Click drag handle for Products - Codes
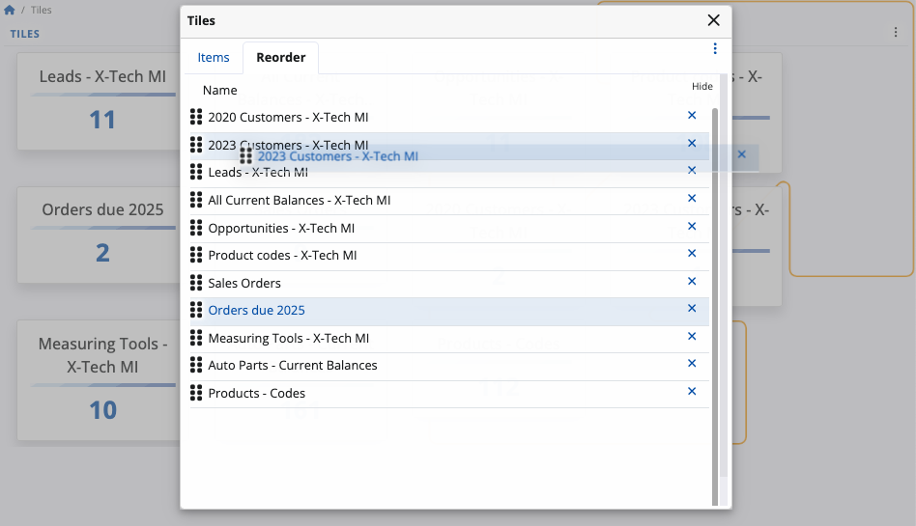 196,393
